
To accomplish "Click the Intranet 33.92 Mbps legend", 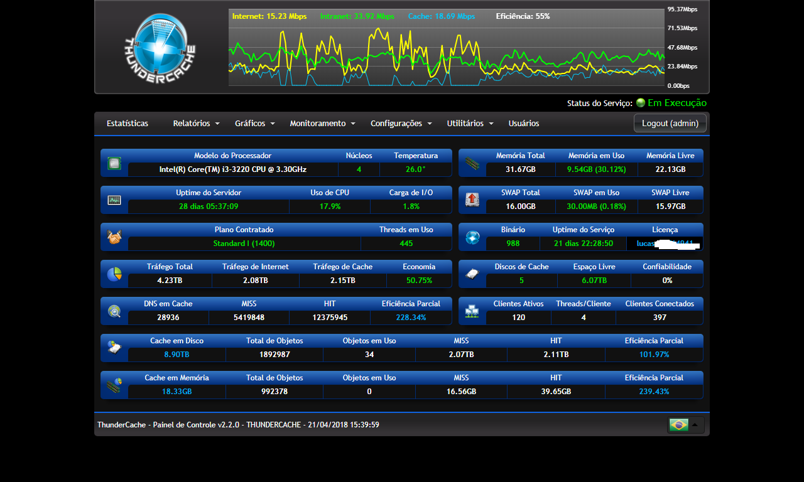I will click(x=357, y=16).
